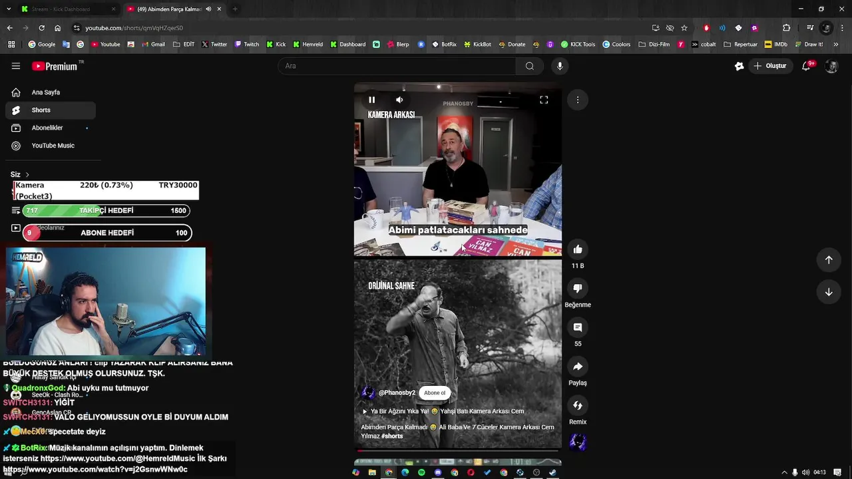
Task: Mute the Short with the volume icon
Action: (x=399, y=100)
